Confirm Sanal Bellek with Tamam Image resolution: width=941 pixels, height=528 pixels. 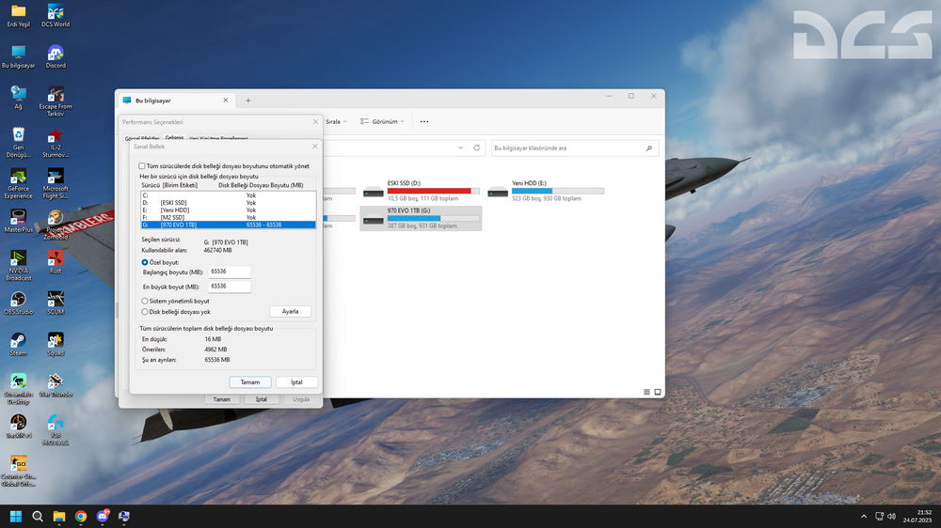pyautogui.click(x=250, y=382)
